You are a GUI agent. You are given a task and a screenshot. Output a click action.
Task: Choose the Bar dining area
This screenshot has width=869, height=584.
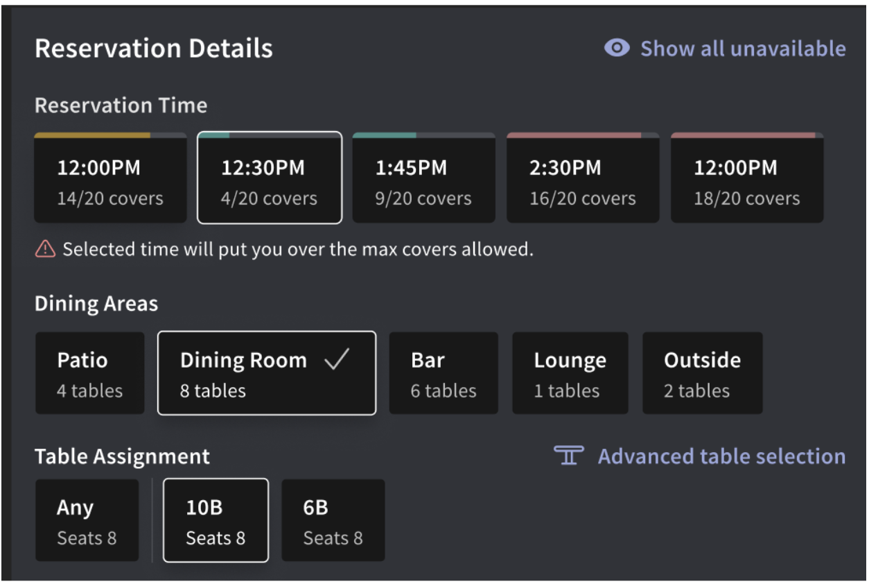[x=444, y=374]
